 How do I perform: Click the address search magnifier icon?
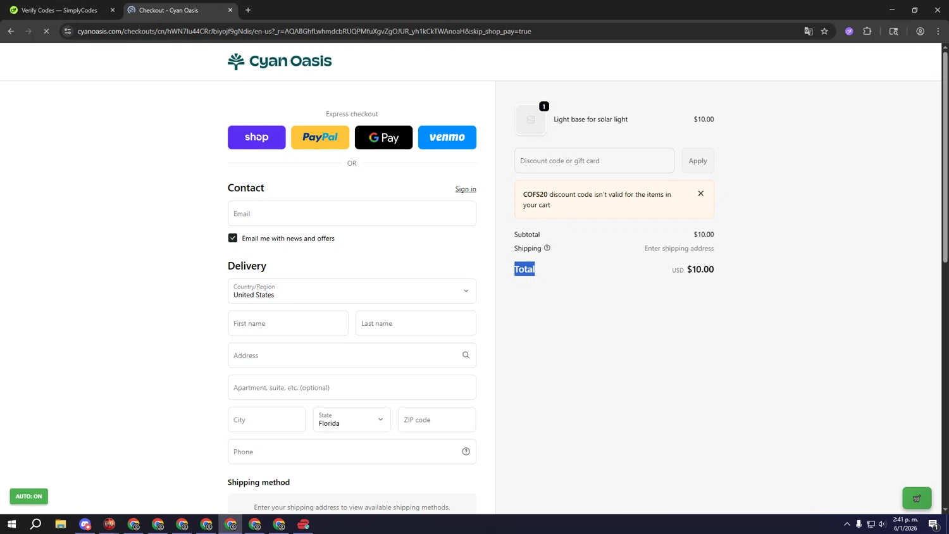[x=466, y=355]
